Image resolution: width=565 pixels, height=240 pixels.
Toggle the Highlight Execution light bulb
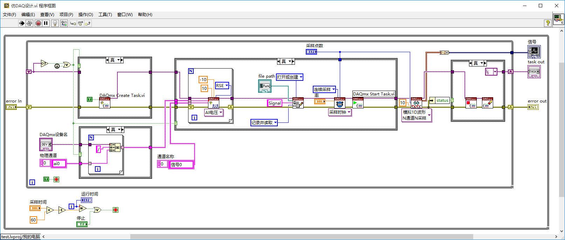point(55,23)
